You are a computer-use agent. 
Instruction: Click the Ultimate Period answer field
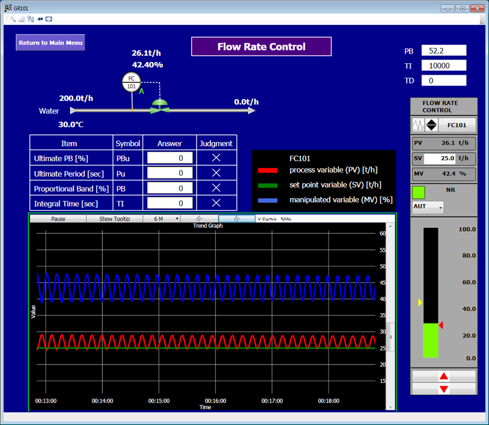[170, 173]
